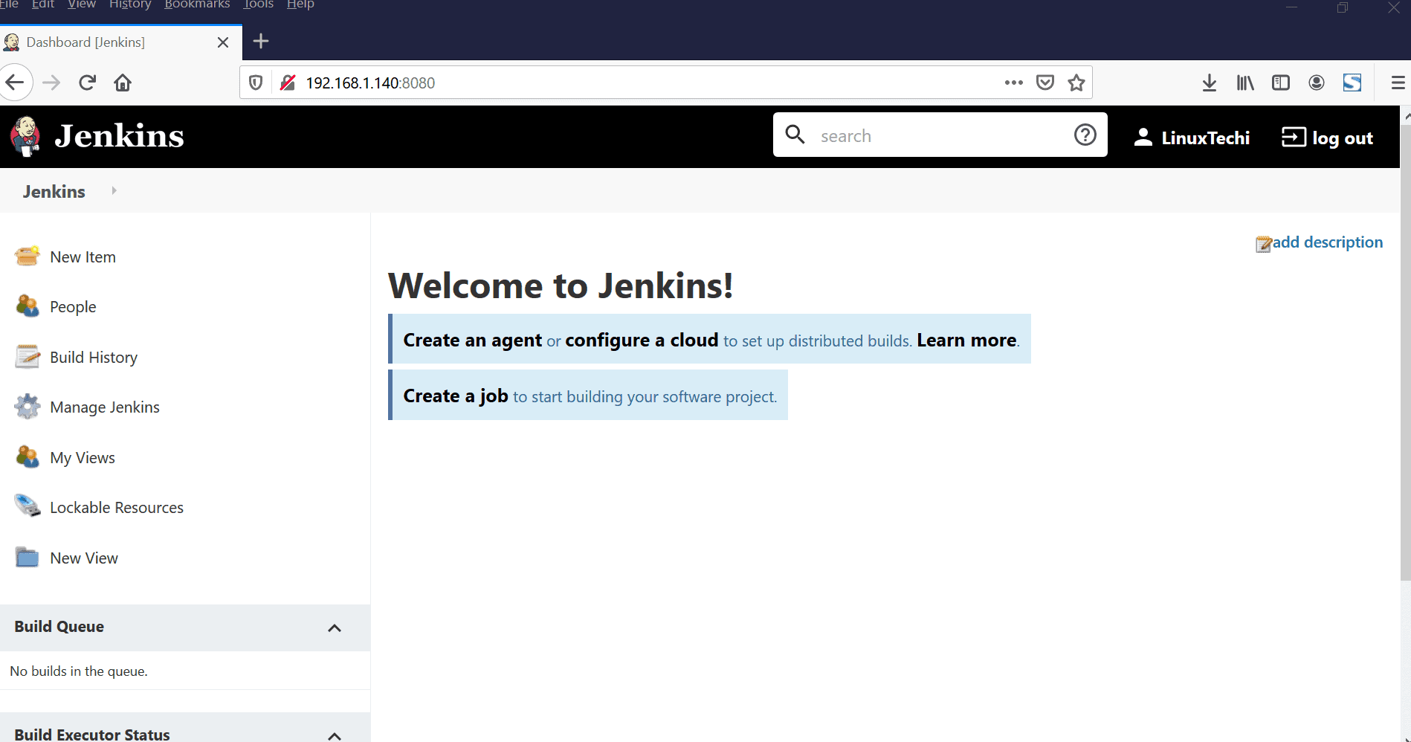Click the Learn more link
The image size is (1411, 742).
(966, 340)
